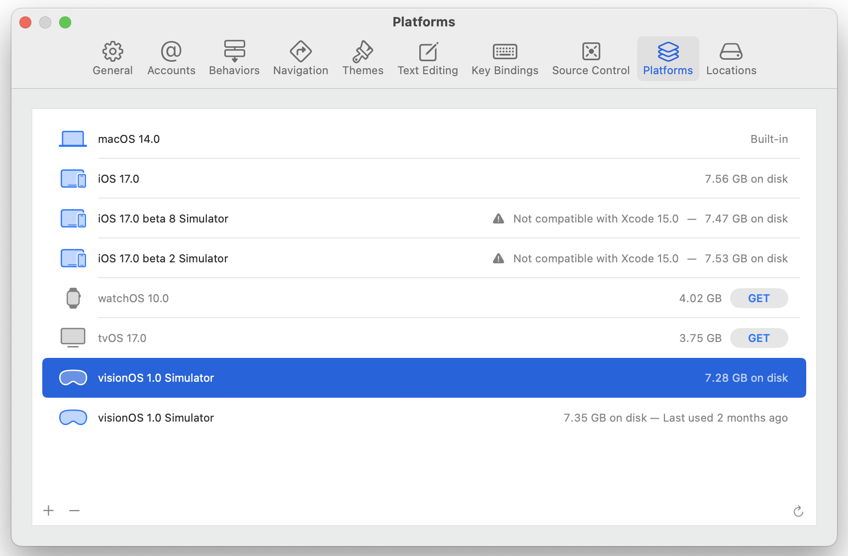Select visionOS Simulator last used 2 months ago

(348, 418)
